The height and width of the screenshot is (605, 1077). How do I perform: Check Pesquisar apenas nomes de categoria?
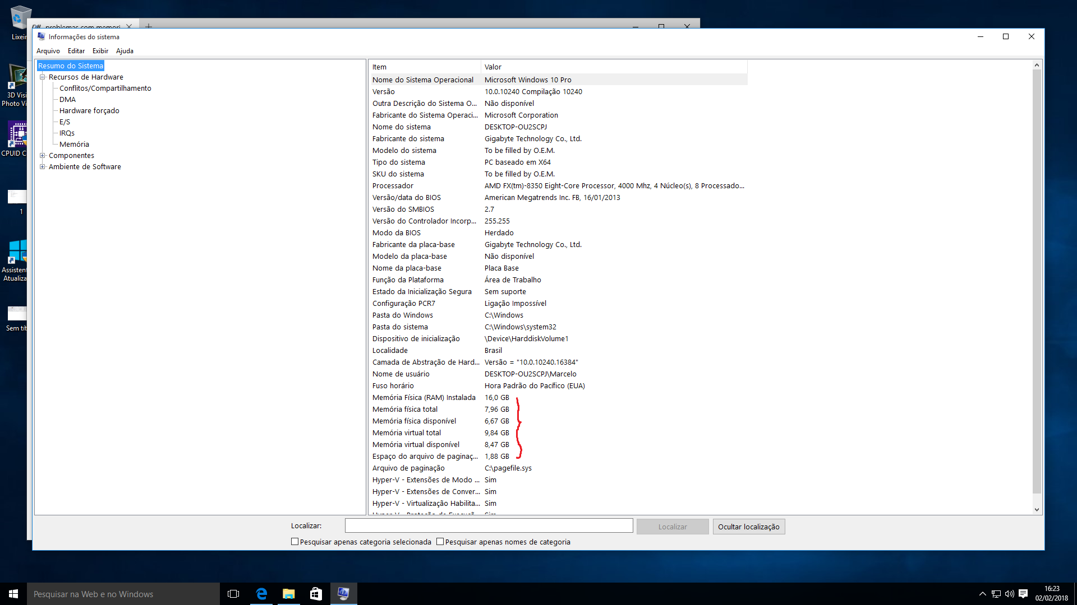point(440,542)
